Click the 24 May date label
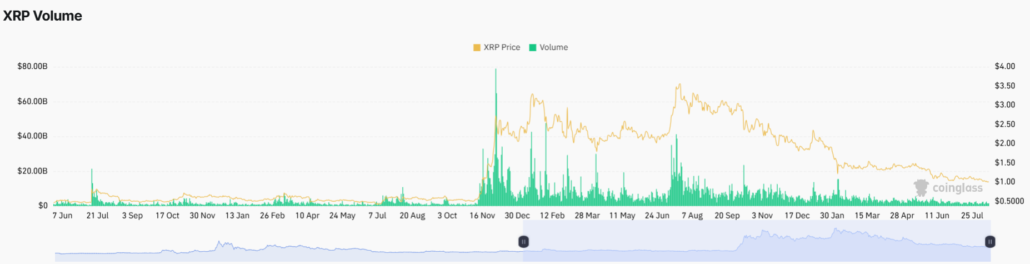The height and width of the screenshot is (264, 1030). [342, 216]
